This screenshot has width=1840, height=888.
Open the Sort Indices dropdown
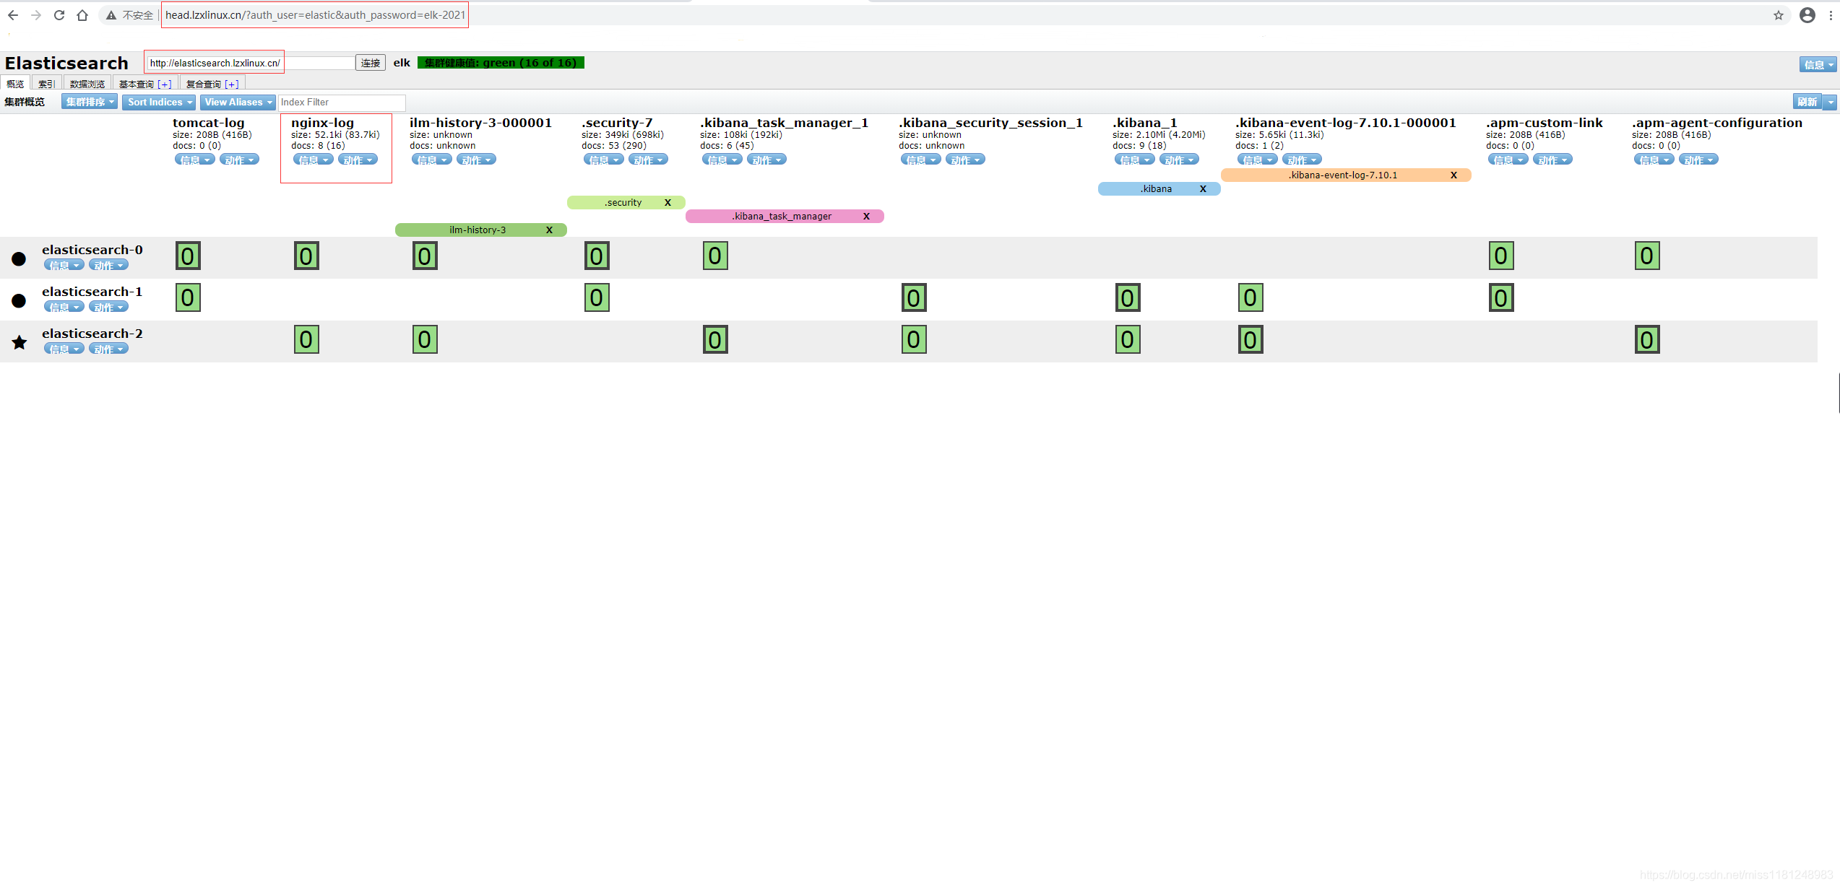[x=159, y=103]
